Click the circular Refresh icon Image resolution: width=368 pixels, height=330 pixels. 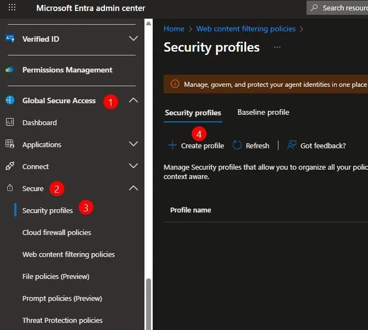pos(237,145)
